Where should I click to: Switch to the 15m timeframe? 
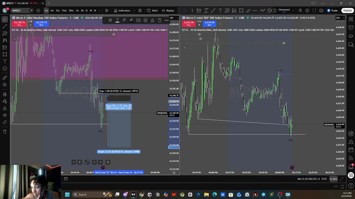point(64,11)
